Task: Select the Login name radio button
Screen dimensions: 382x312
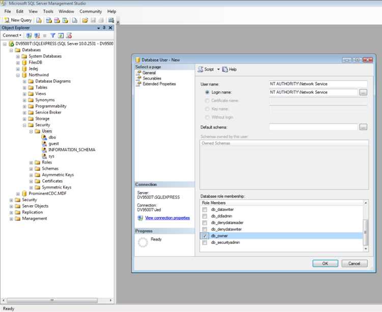Action: click(x=207, y=92)
